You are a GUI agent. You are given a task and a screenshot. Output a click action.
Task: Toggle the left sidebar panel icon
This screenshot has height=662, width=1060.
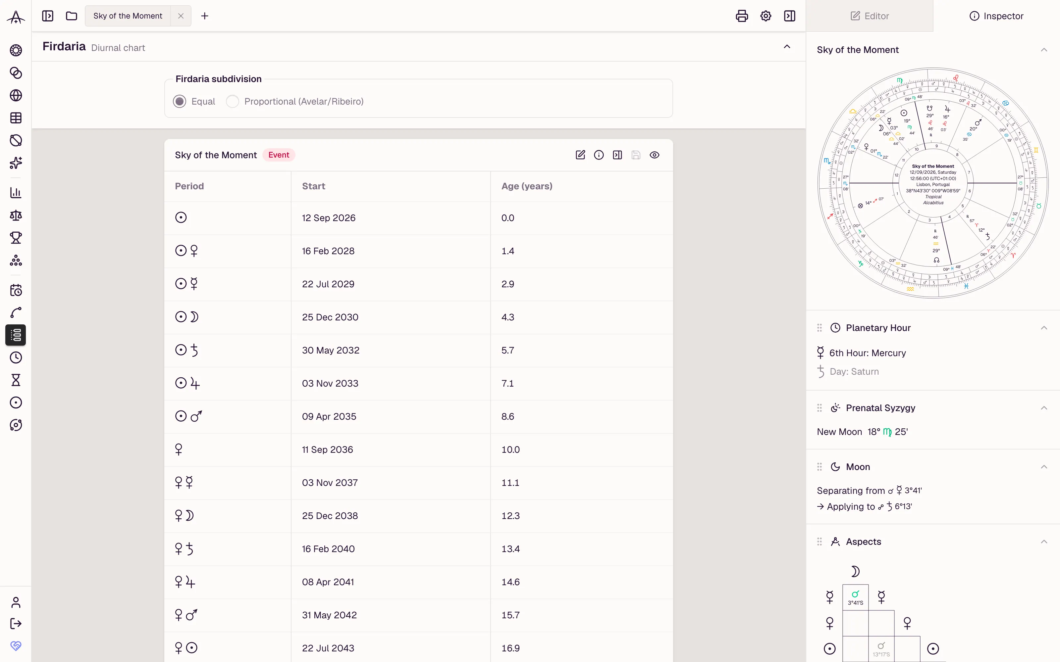point(48,16)
